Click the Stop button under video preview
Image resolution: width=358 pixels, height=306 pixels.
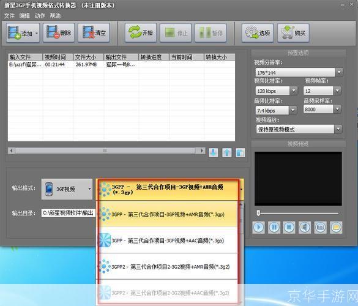point(289,227)
